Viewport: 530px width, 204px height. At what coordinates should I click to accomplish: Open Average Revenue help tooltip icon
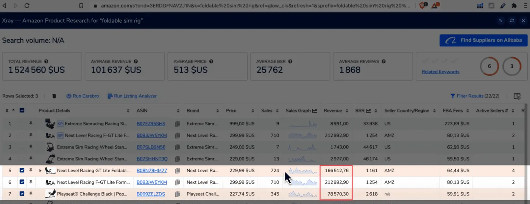[136, 61]
